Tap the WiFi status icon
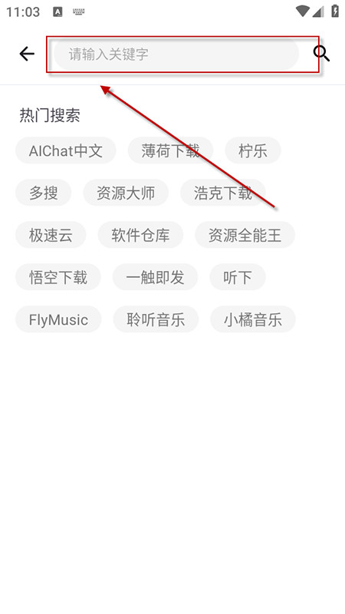The image size is (345, 614). 302,11
